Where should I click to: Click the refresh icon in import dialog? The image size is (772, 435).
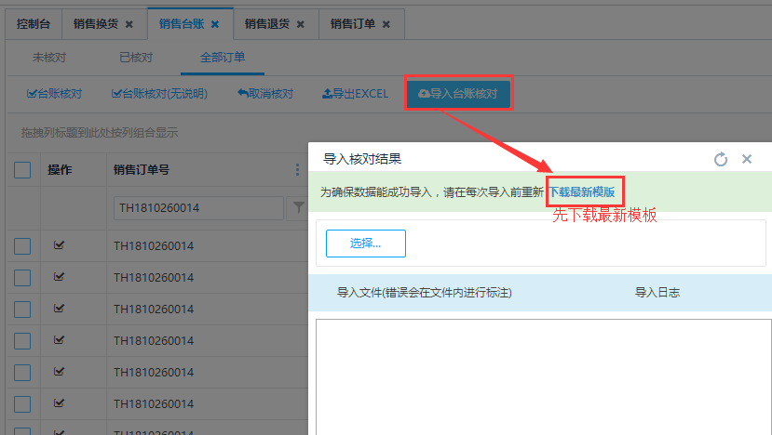720,159
